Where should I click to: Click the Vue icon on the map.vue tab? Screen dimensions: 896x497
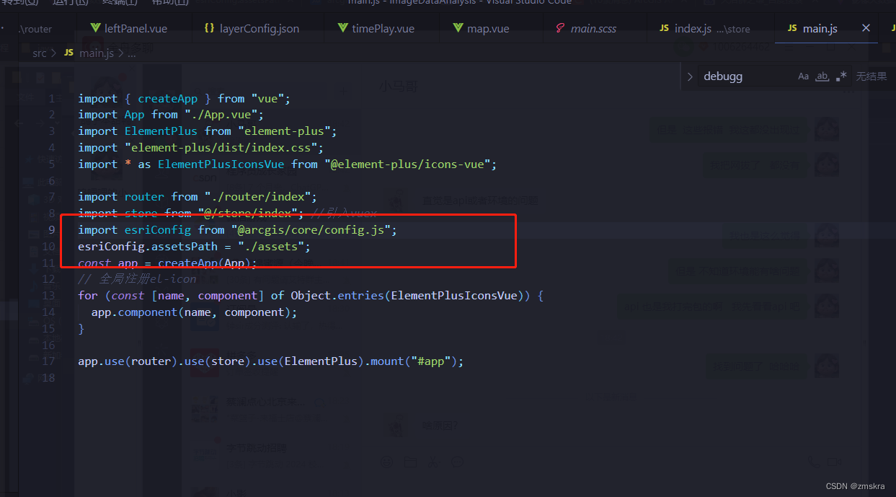[458, 28]
